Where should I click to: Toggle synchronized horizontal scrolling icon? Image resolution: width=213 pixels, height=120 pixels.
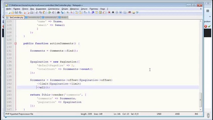80,13
